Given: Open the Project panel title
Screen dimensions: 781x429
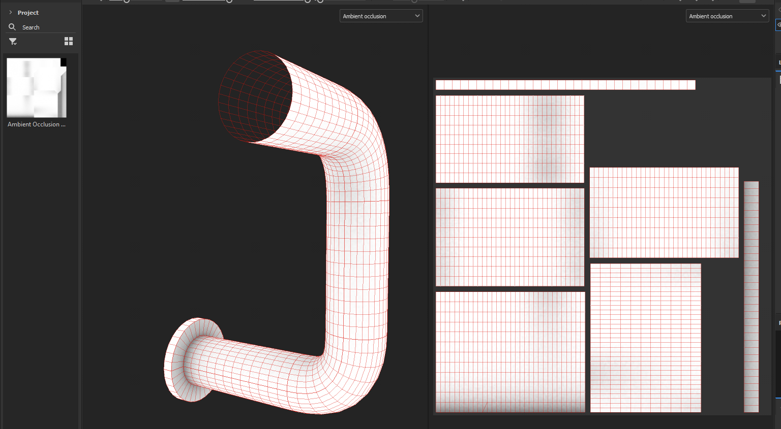Looking at the screenshot, I should [28, 13].
